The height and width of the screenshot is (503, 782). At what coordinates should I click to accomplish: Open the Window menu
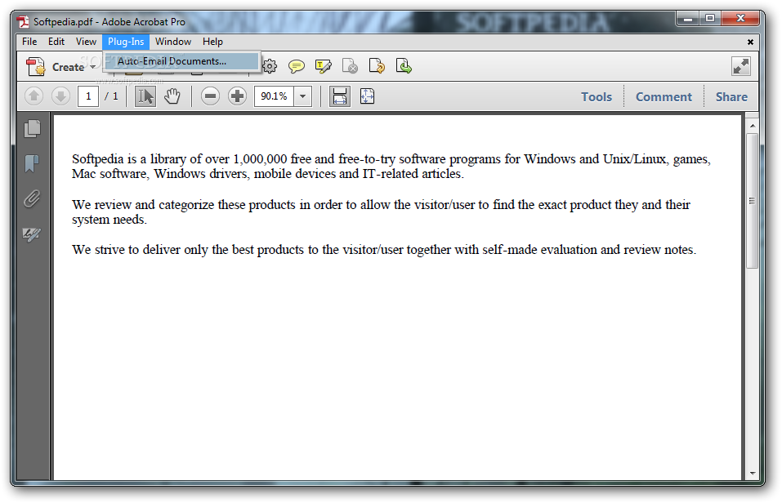173,42
